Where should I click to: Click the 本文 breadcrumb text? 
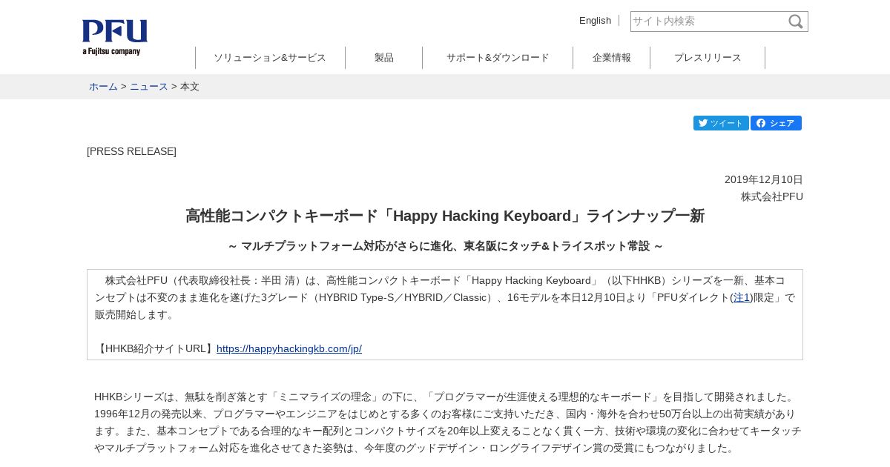pyautogui.click(x=190, y=87)
